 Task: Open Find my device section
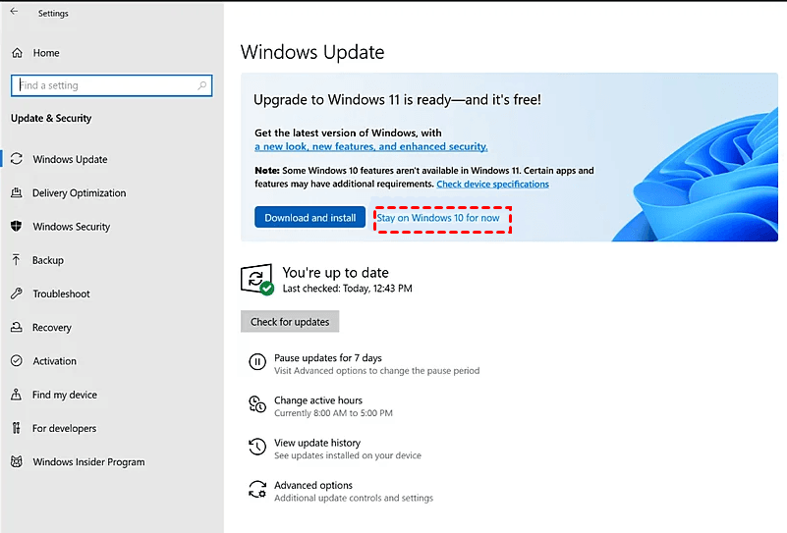(65, 395)
